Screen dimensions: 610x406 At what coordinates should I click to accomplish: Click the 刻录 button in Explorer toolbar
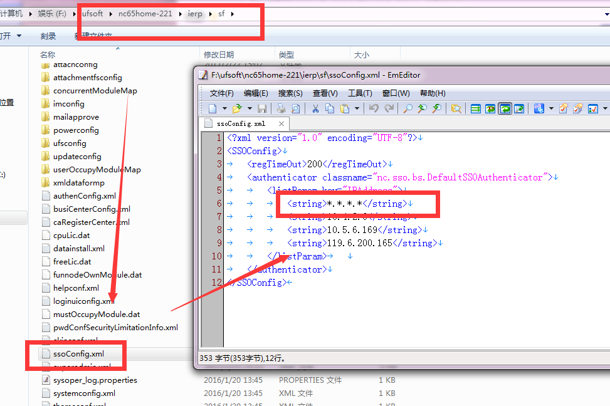coord(48,36)
